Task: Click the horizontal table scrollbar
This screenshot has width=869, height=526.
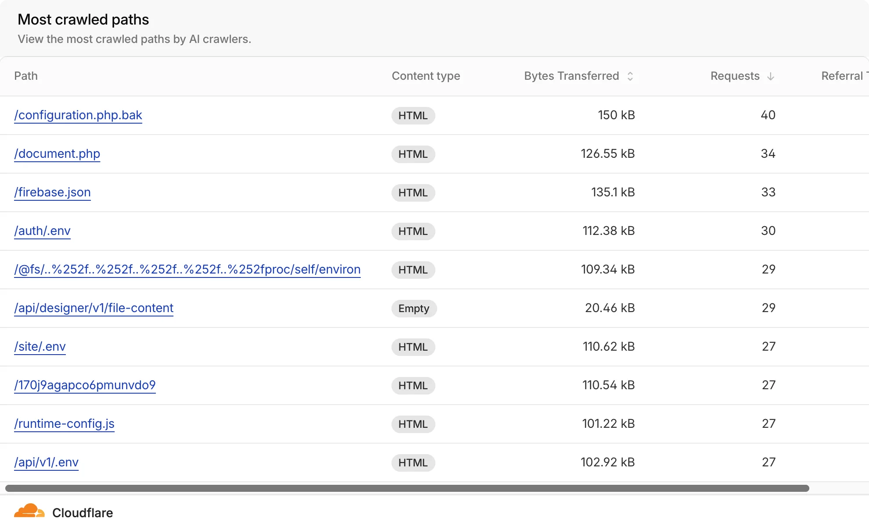Action: pos(407,488)
